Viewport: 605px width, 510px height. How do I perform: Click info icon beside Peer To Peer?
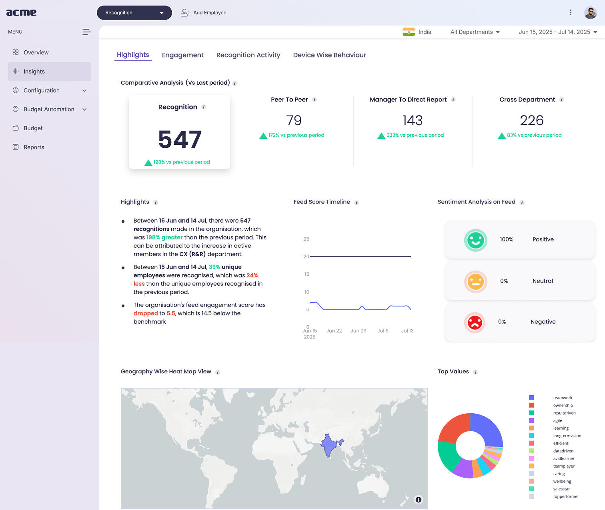tap(315, 100)
